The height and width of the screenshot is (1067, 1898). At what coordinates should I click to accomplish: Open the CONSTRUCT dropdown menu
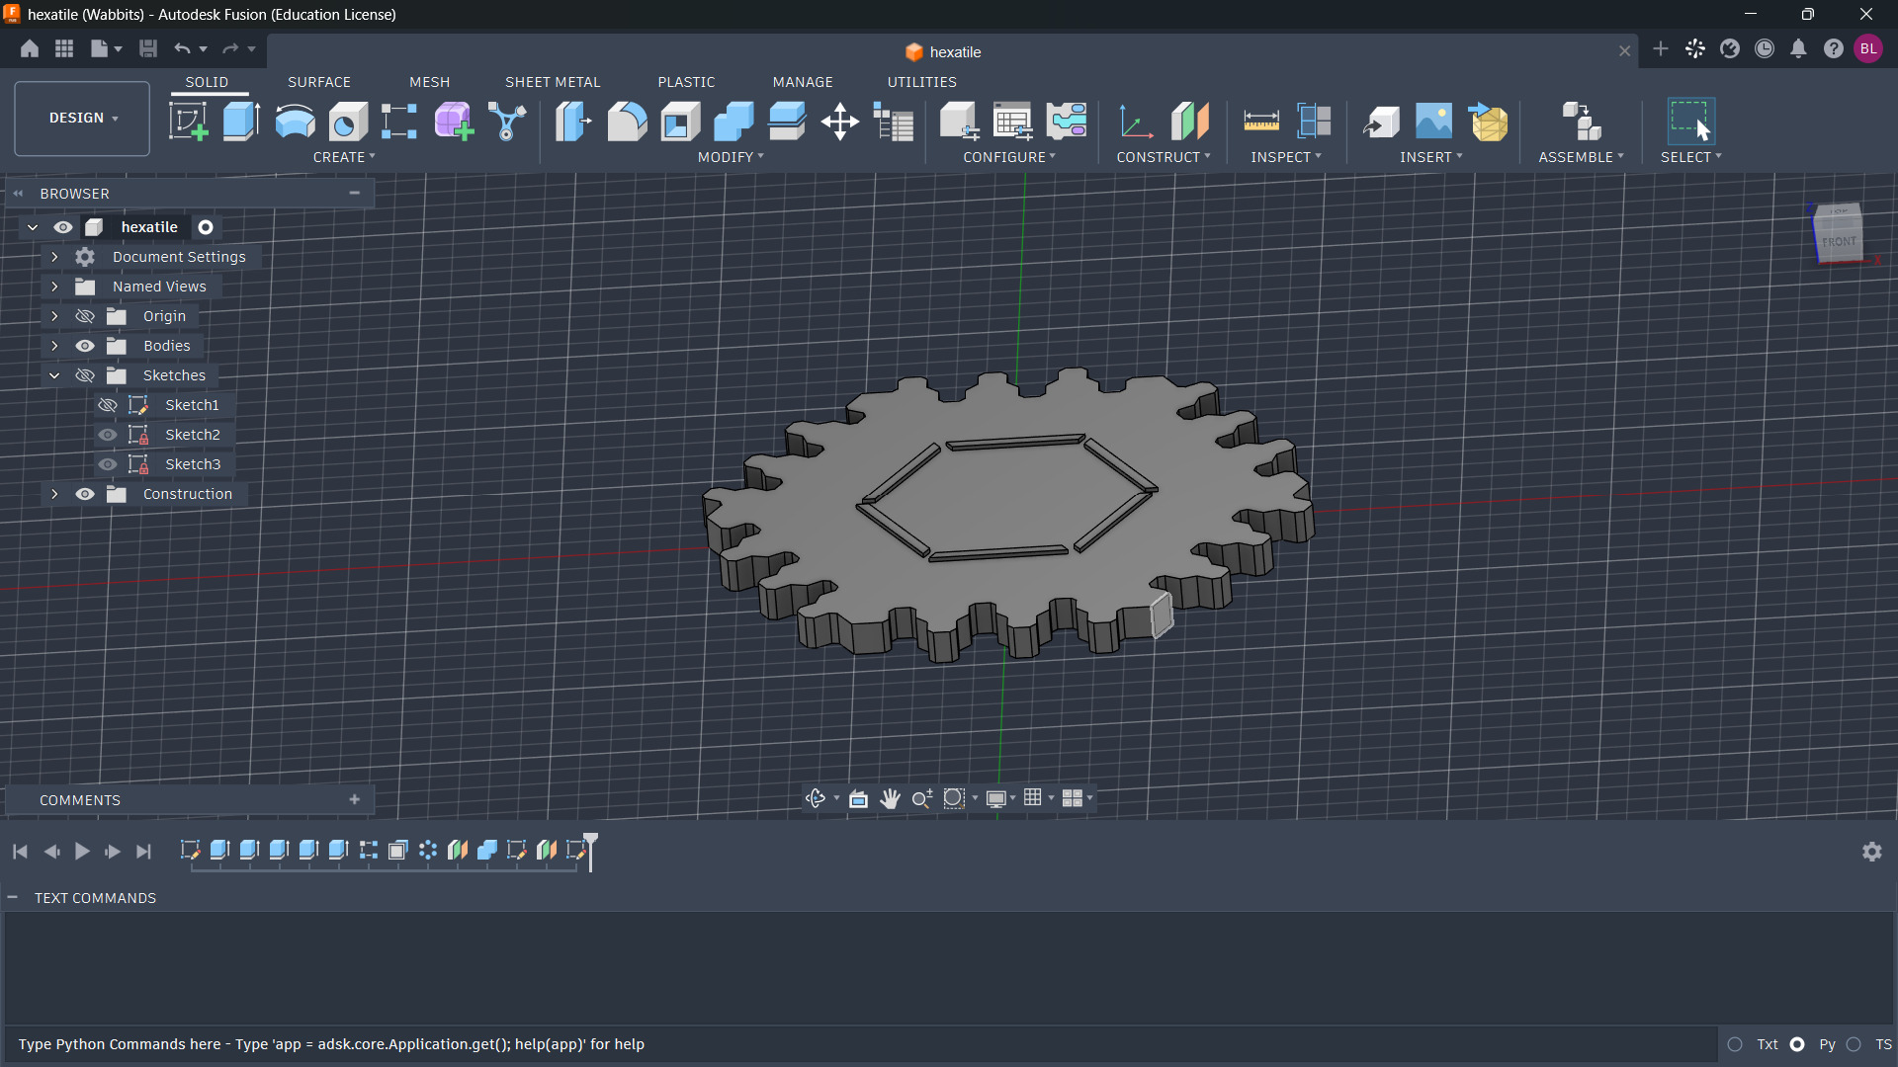[1164, 157]
